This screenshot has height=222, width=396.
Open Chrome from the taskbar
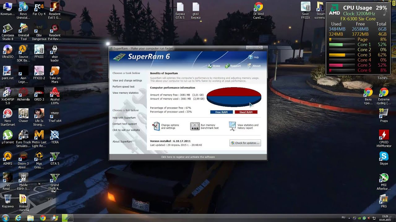click(x=43, y=218)
